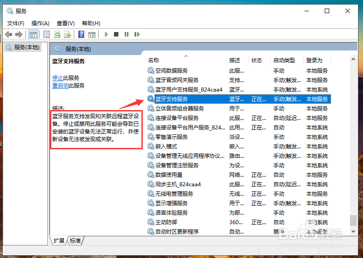Sort by the 启动类型 column header
The width and height of the screenshot is (363, 258).
click(x=287, y=60)
